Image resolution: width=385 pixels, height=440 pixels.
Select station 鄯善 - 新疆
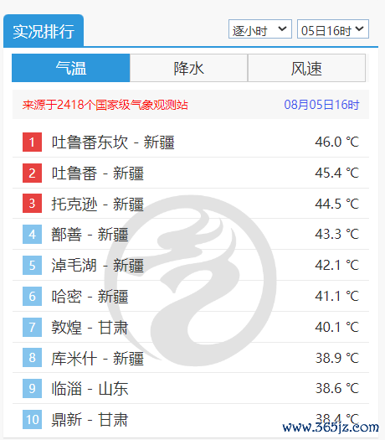point(90,235)
